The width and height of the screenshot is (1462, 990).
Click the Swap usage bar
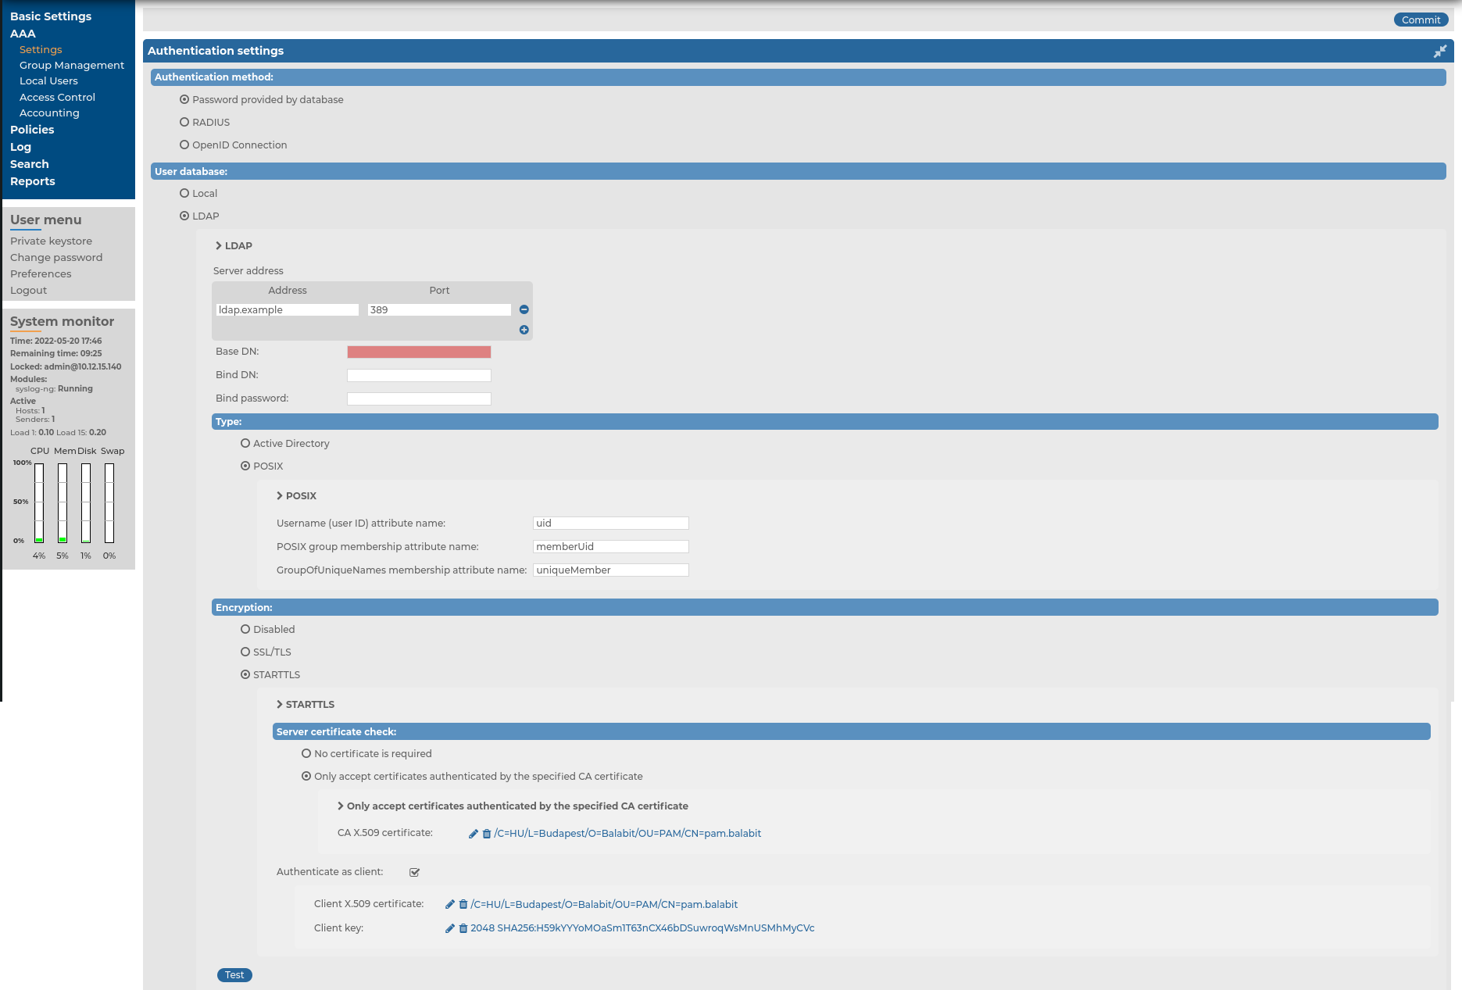click(109, 503)
